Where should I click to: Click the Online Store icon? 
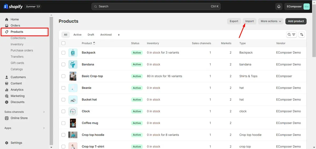[x=7, y=118]
